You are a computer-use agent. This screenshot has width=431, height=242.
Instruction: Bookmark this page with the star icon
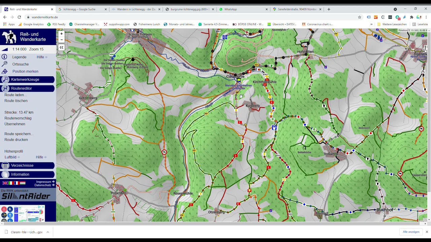pyautogui.click(x=360, y=17)
